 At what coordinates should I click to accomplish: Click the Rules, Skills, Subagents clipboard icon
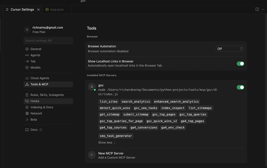(x=27, y=95)
